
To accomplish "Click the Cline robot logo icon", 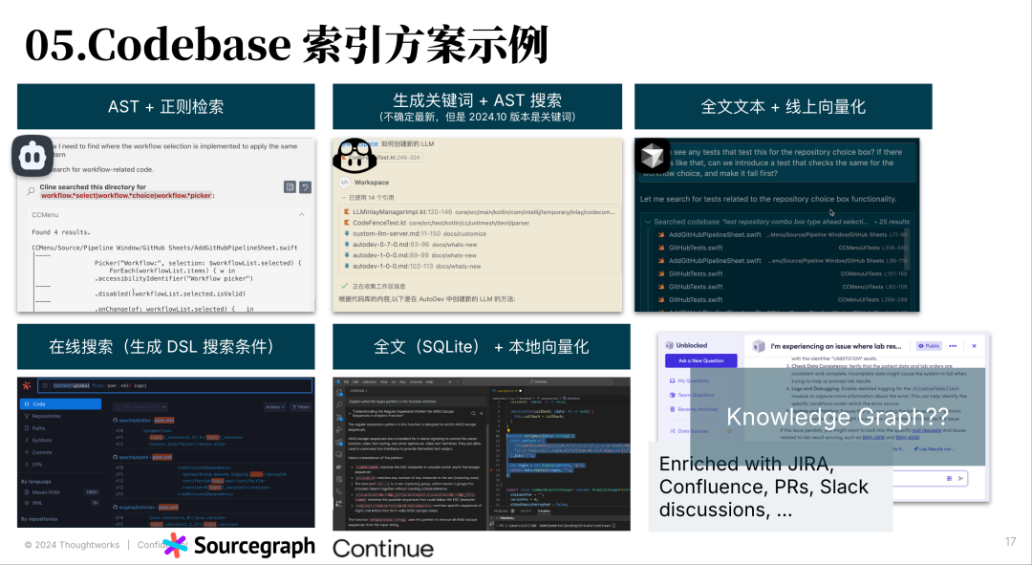I will click(x=32, y=156).
